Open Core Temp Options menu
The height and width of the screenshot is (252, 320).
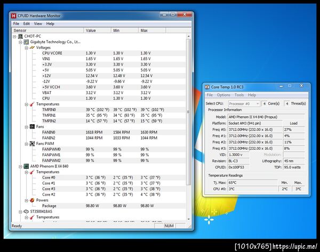coord(223,95)
